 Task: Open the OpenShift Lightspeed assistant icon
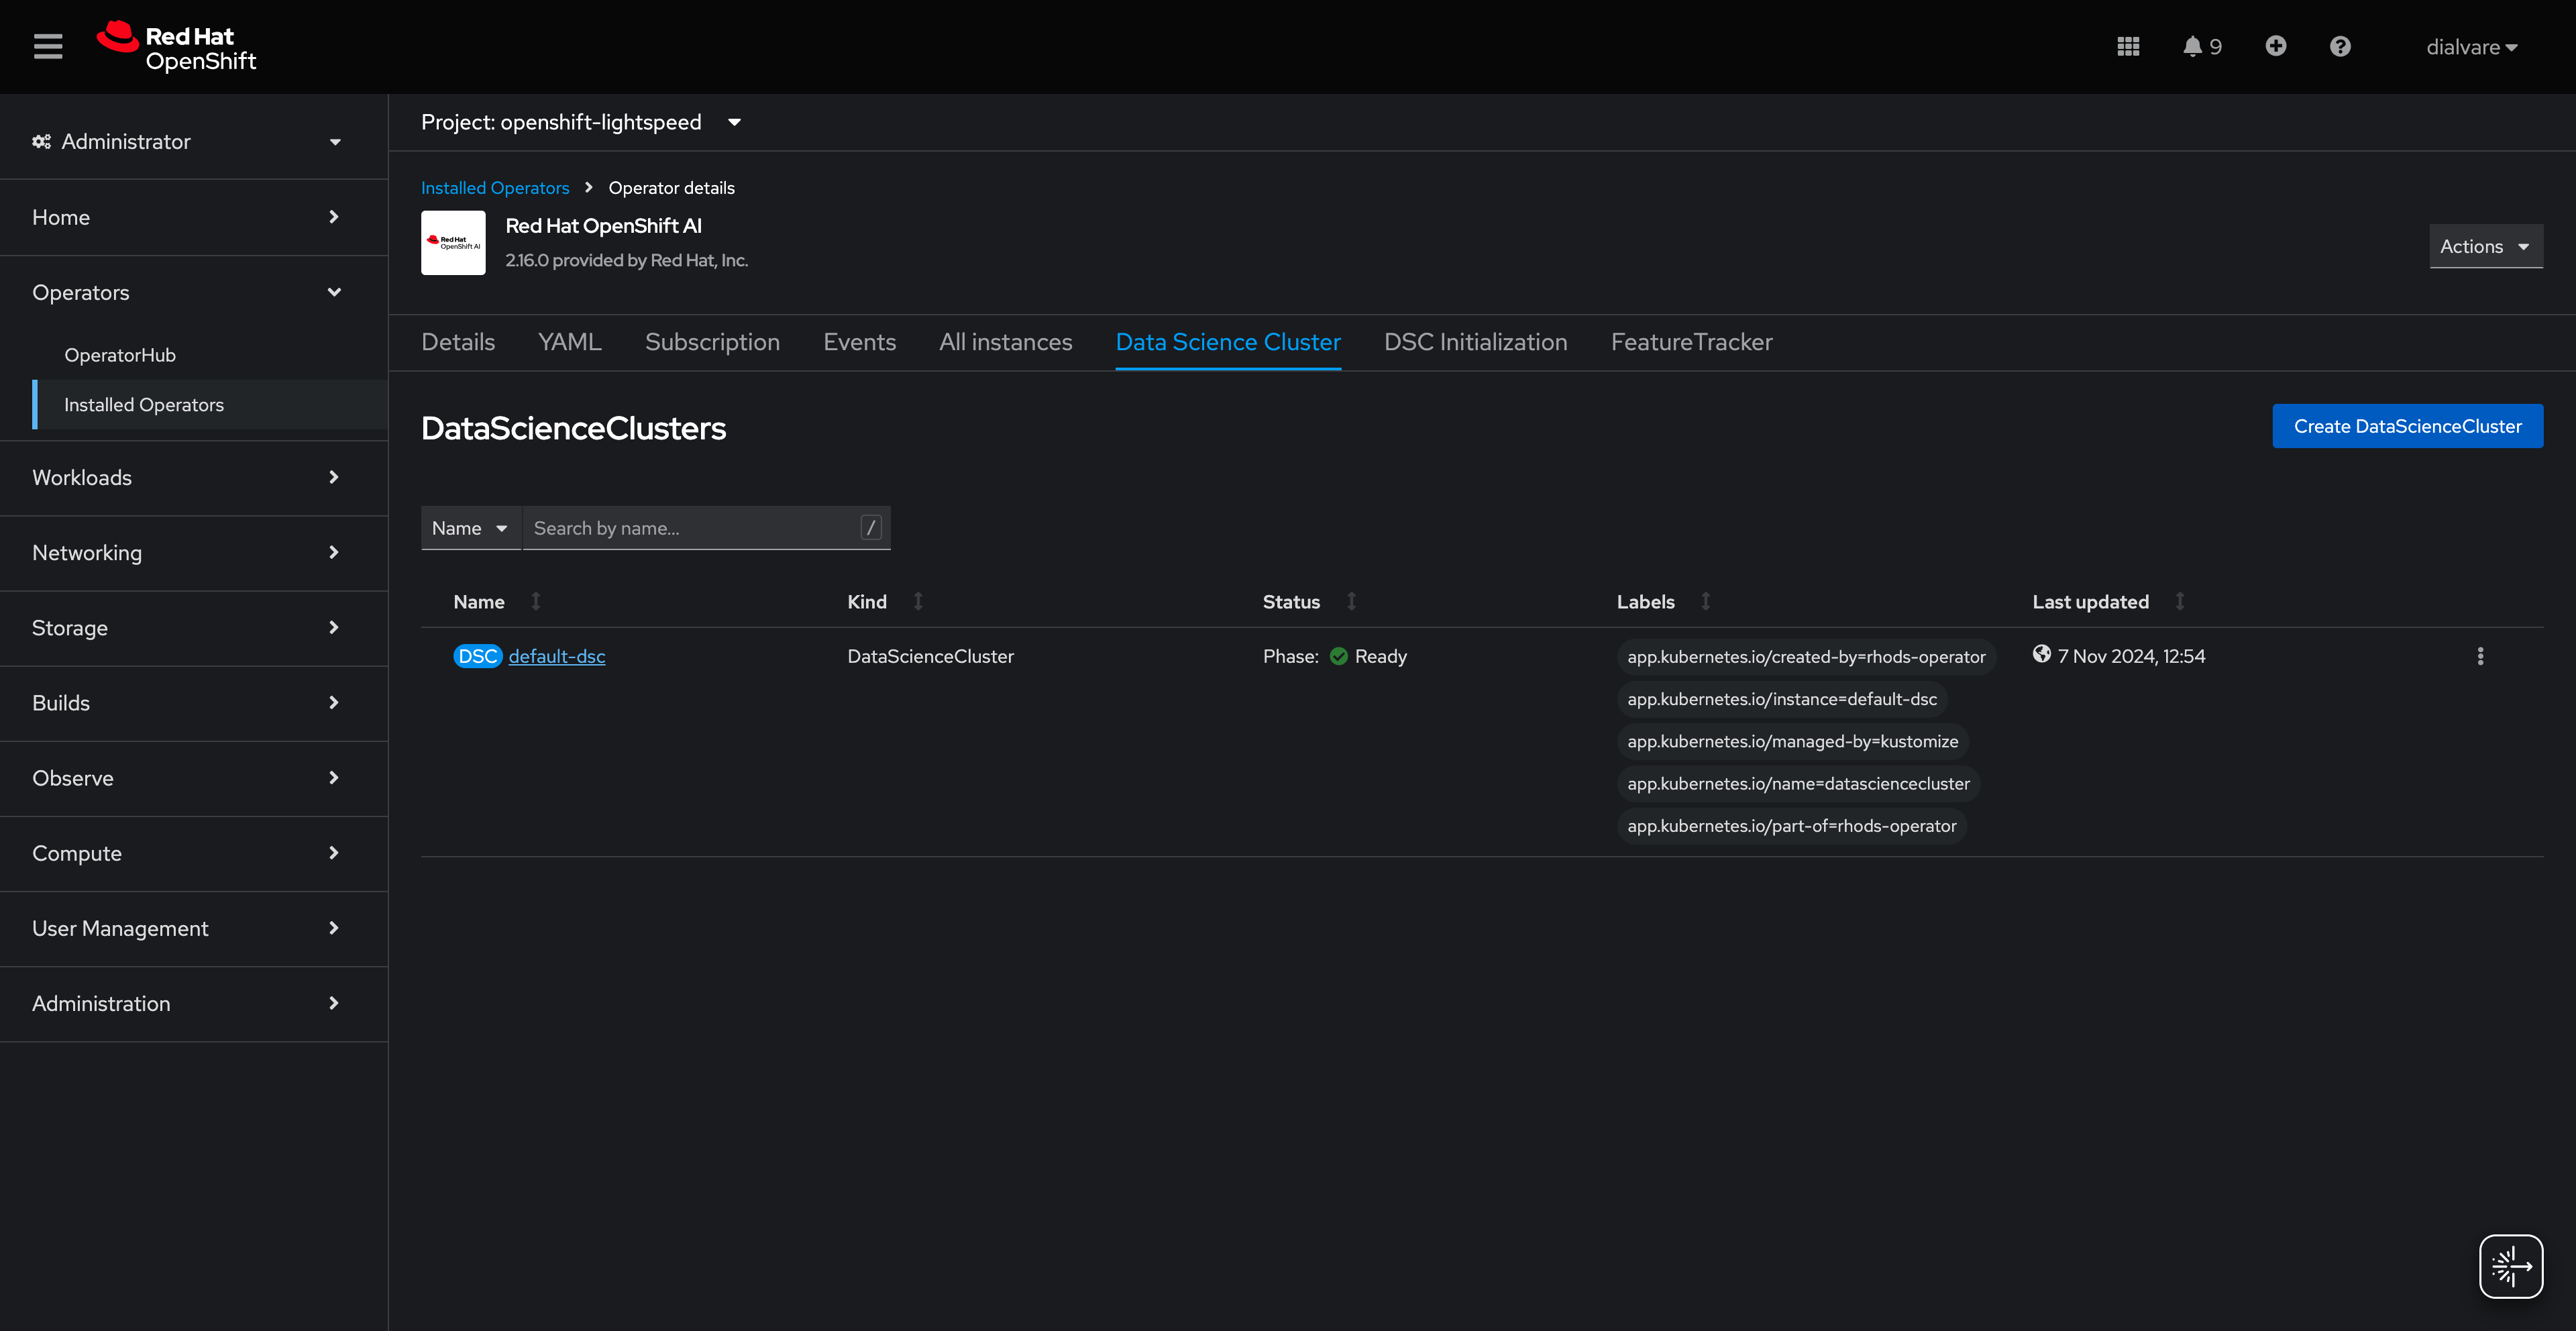point(2511,1266)
